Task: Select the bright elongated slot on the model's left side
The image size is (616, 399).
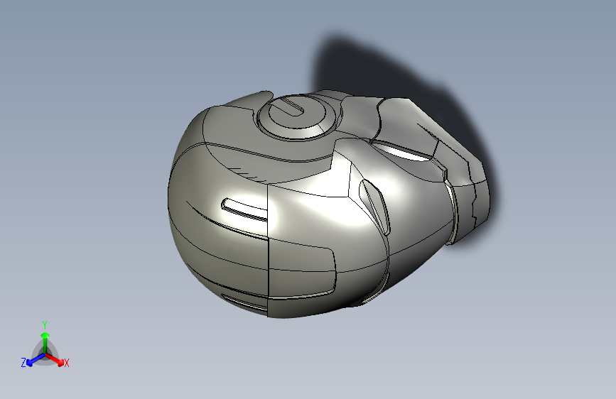Action: coord(244,210)
